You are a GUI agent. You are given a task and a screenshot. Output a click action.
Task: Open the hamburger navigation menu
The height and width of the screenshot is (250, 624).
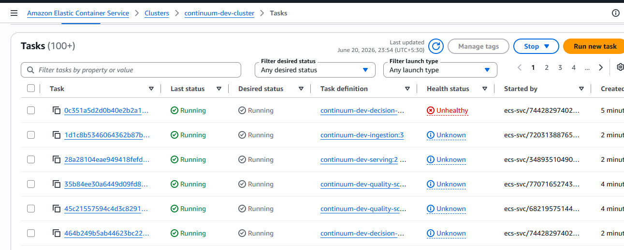pos(14,13)
